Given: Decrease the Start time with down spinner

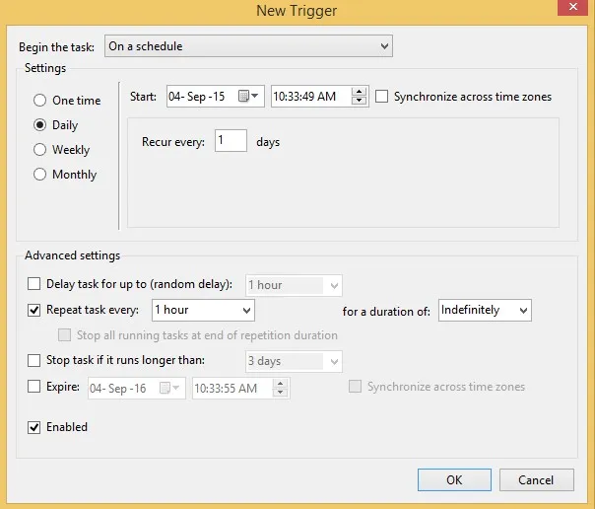Looking at the screenshot, I should [x=359, y=101].
